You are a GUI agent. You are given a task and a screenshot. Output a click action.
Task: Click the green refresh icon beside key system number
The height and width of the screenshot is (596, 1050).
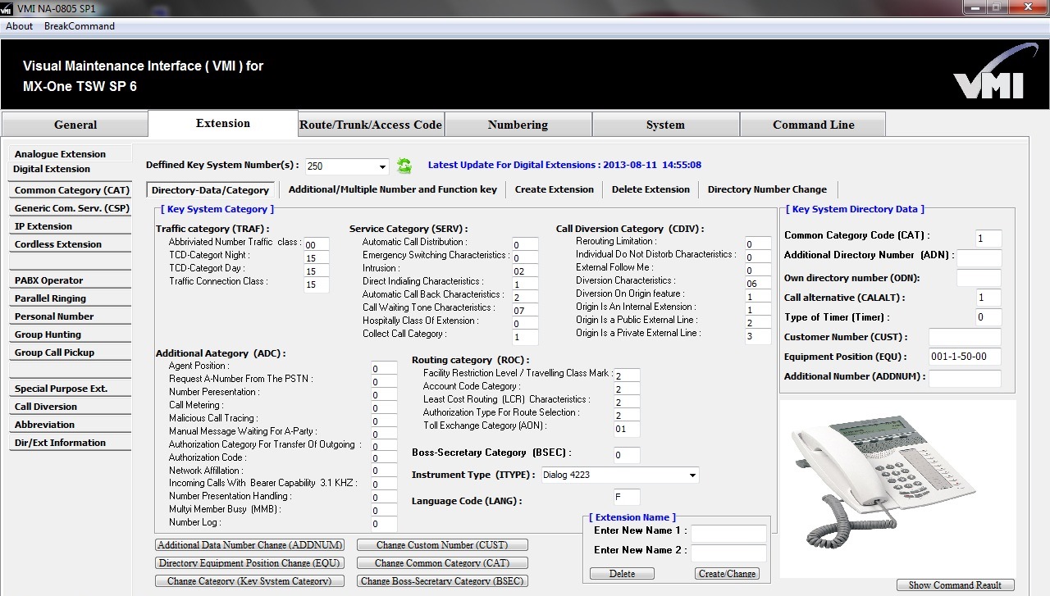click(x=404, y=166)
